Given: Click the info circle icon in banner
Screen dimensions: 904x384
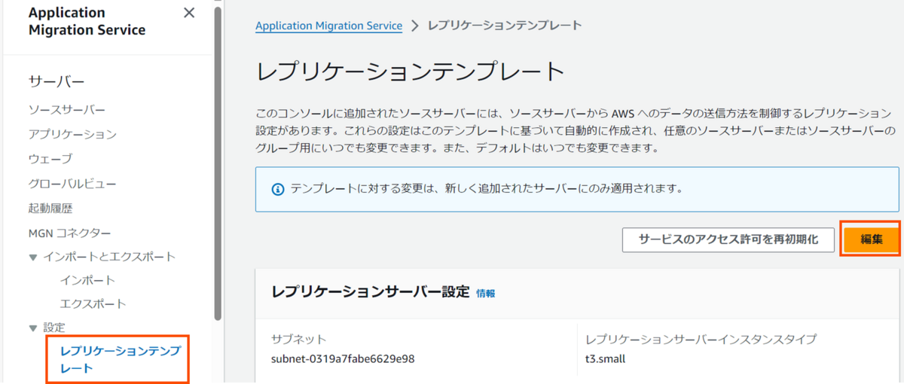Looking at the screenshot, I should pyautogui.click(x=278, y=188).
